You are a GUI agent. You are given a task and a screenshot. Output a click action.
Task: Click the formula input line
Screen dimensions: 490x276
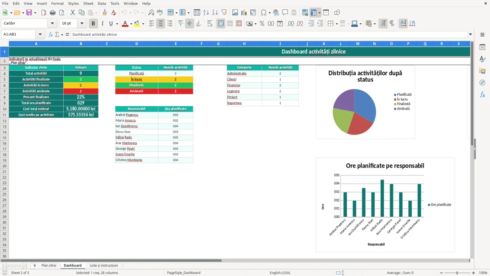coord(269,34)
